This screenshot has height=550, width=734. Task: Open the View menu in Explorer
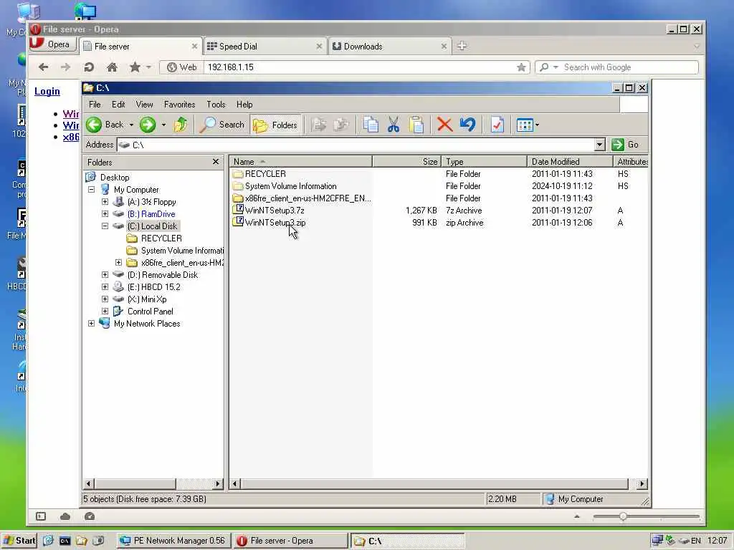coord(144,105)
